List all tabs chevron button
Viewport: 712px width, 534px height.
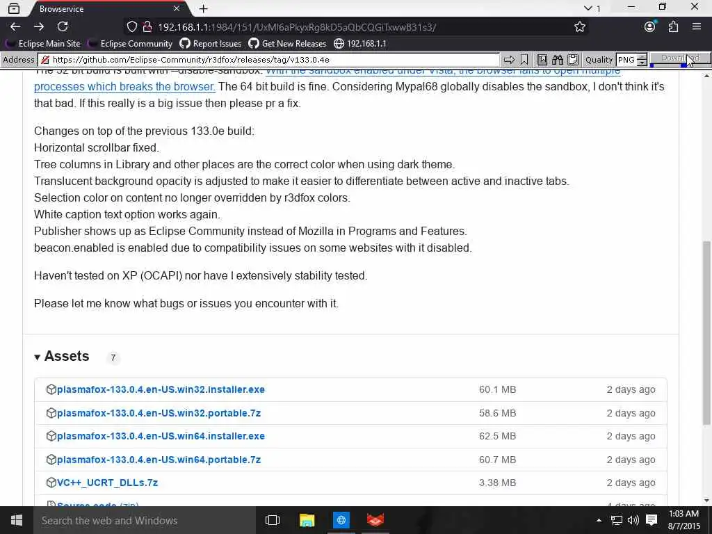[588, 8]
